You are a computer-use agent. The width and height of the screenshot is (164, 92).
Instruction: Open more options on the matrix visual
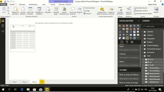pos(33,26)
